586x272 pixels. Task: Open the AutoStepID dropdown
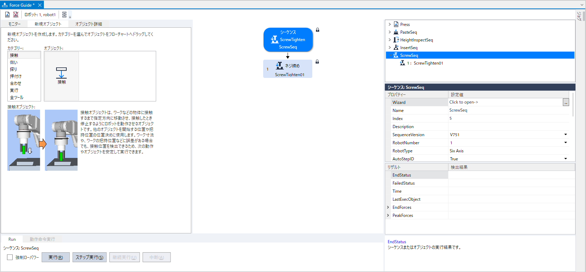coord(565,159)
